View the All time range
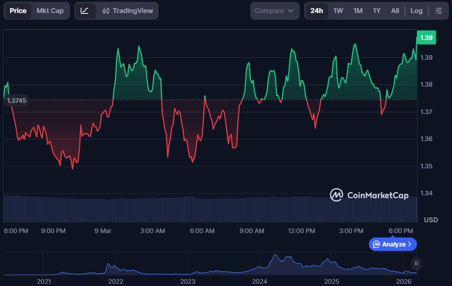 click(395, 11)
